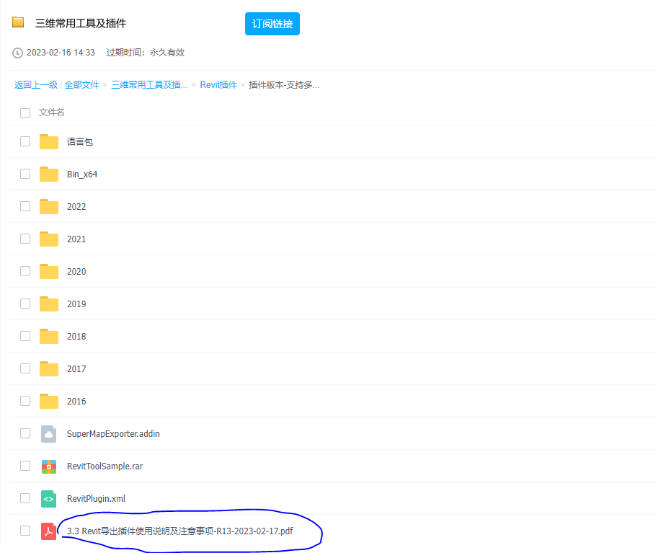Screen dimensions: 658x553
Task: Click the 2021 folder icon
Action: [49, 239]
